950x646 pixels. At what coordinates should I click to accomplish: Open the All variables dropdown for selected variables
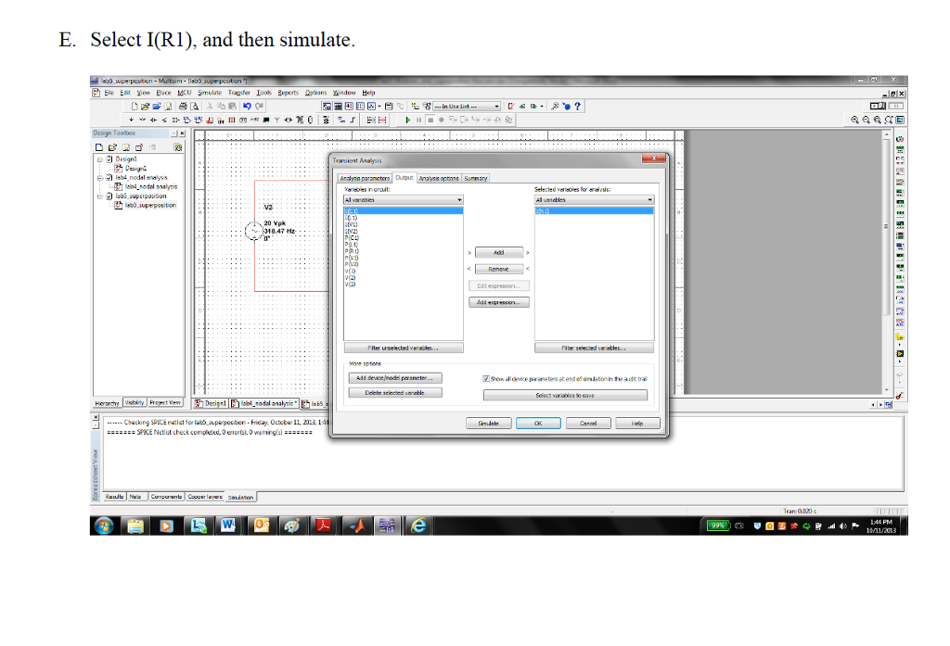(651, 199)
